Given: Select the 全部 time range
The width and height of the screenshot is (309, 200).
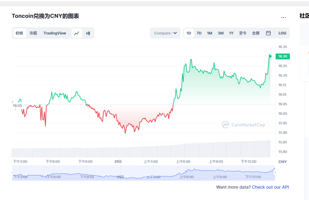Looking at the screenshot, I should coord(256,33).
